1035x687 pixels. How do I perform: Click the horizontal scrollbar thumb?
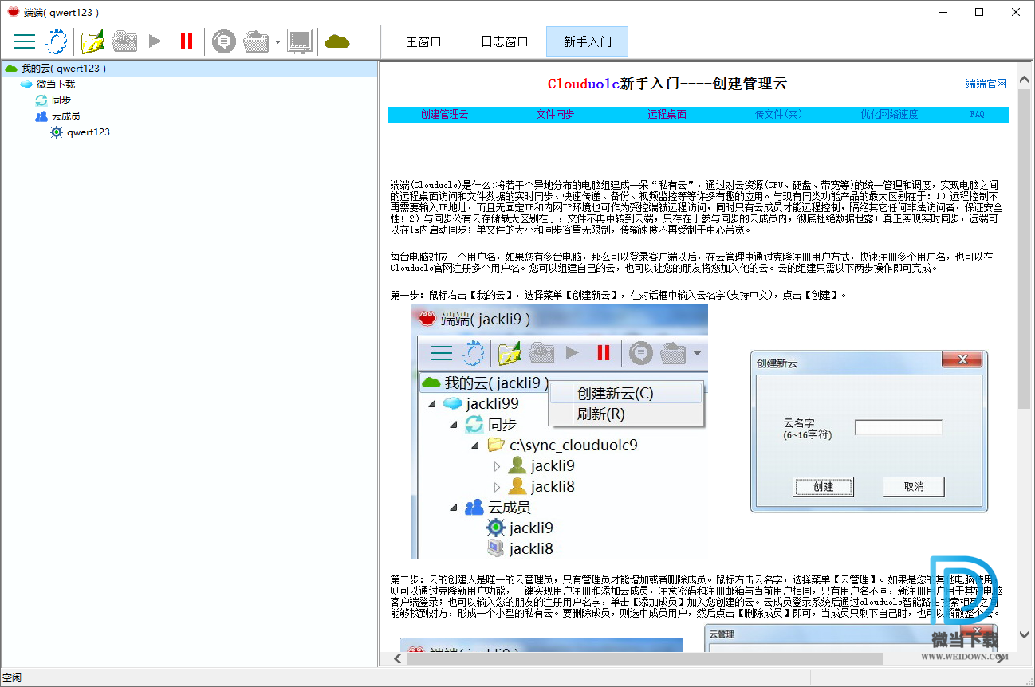pos(644,658)
